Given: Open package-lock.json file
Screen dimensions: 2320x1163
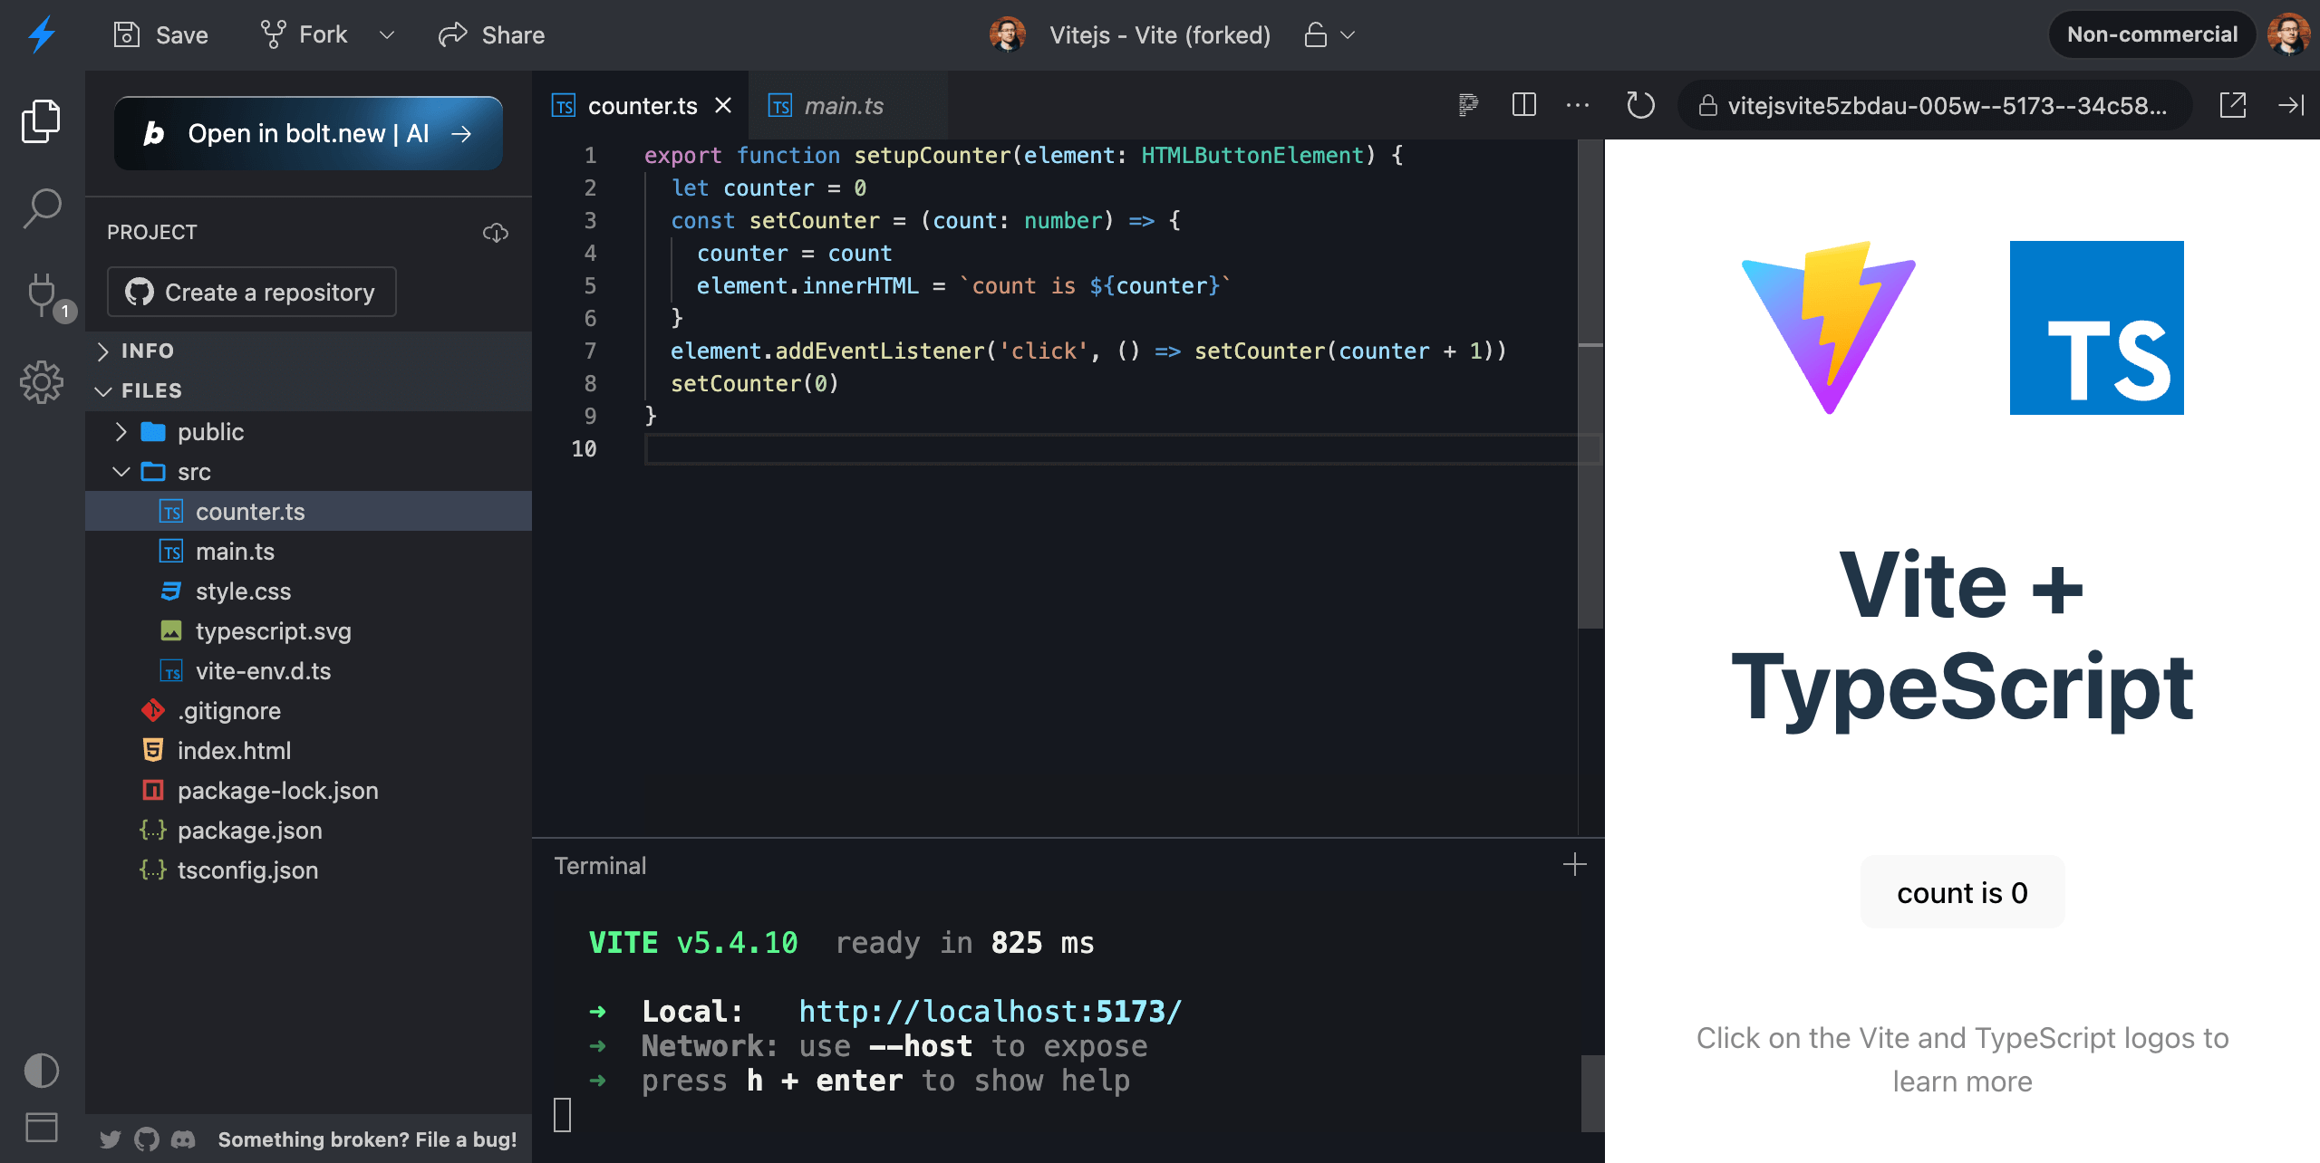Looking at the screenshot, I should coord(308,790).
